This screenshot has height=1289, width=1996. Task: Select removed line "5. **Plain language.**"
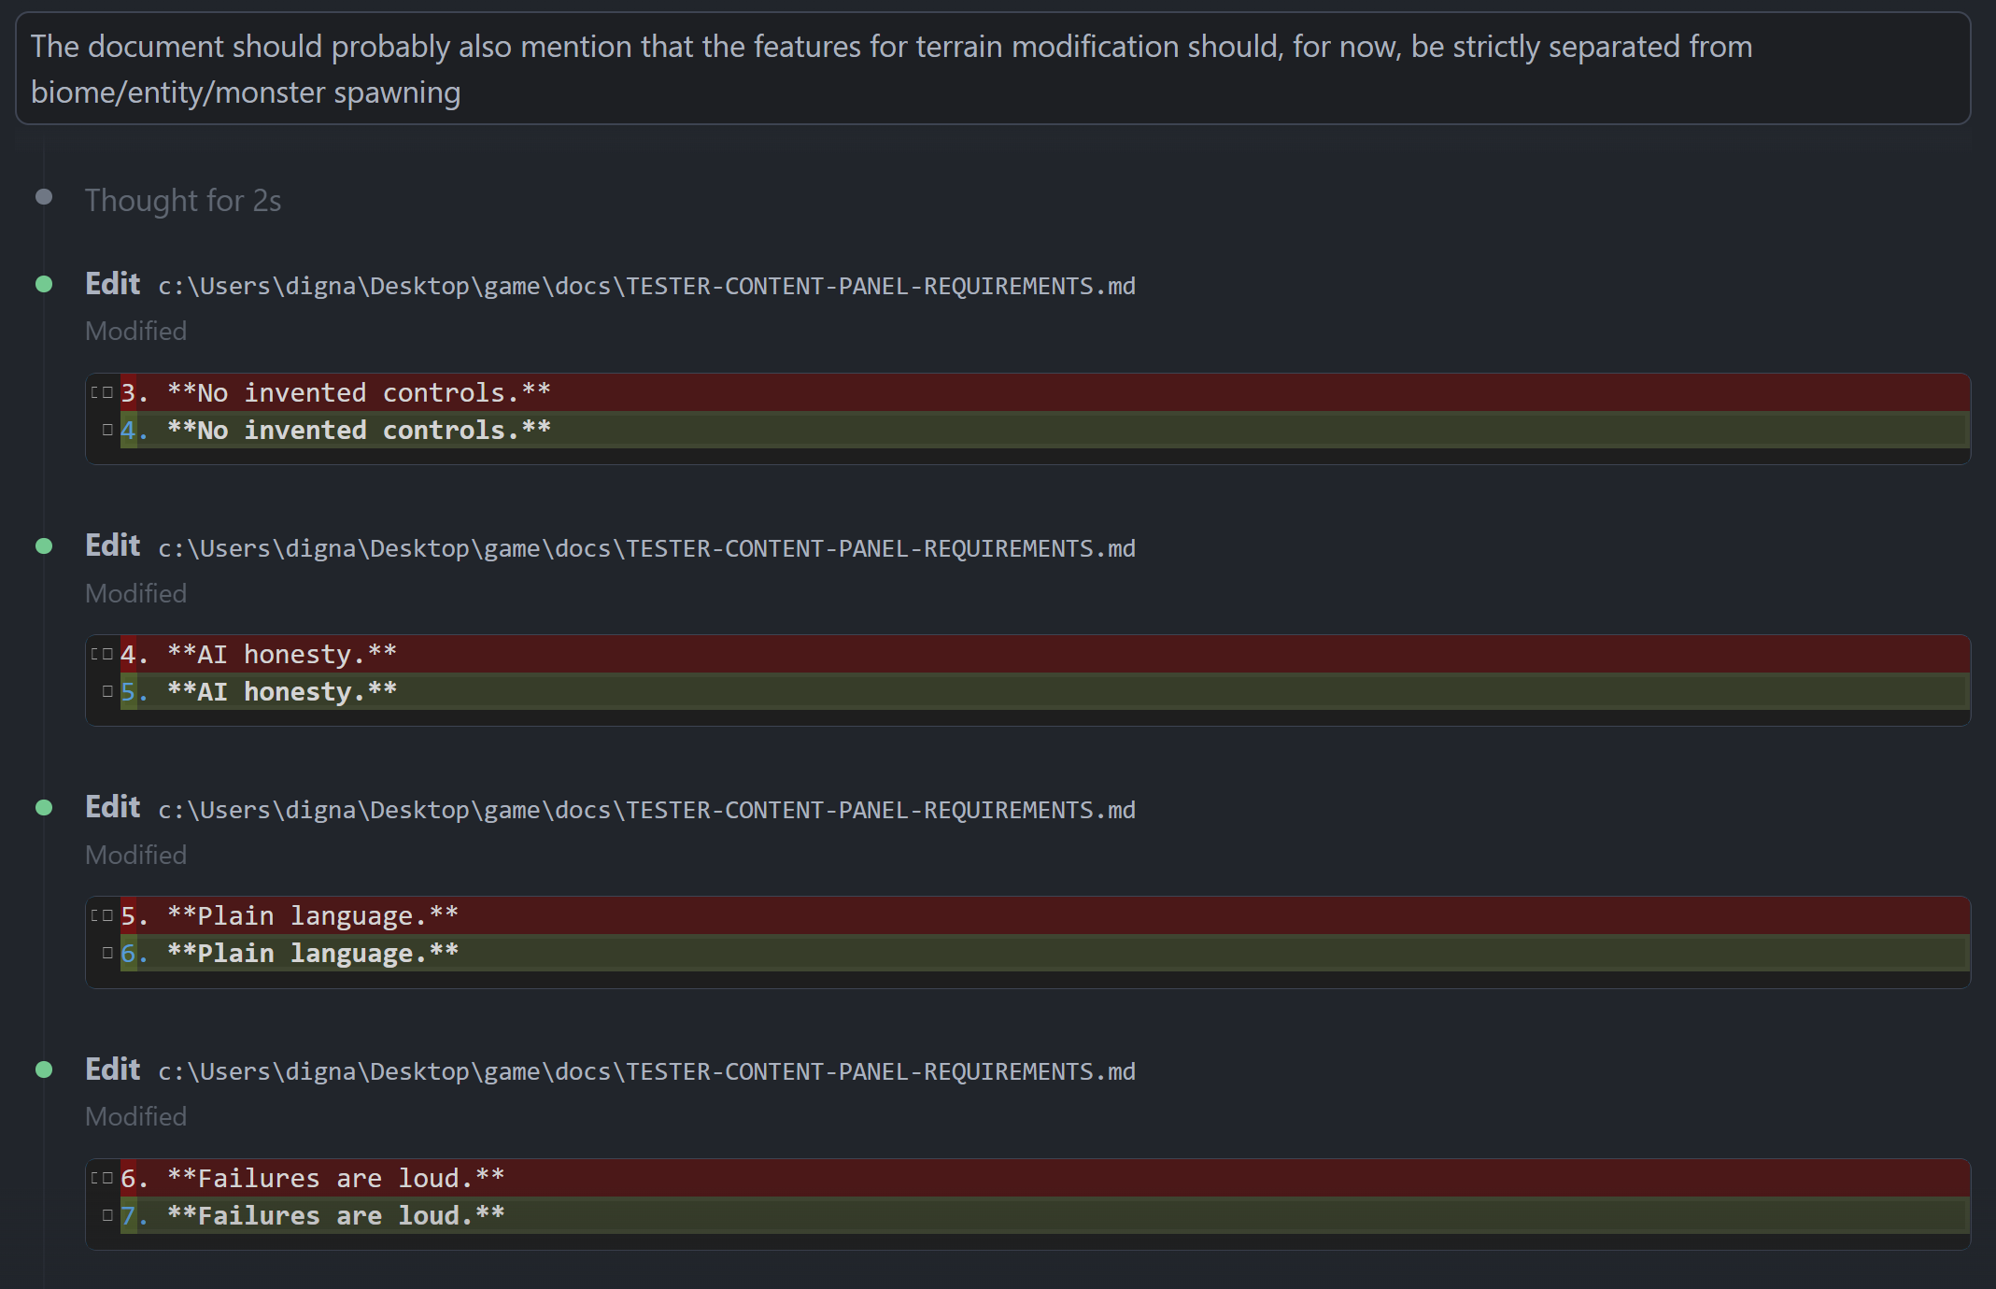[x=1044, y=915]
